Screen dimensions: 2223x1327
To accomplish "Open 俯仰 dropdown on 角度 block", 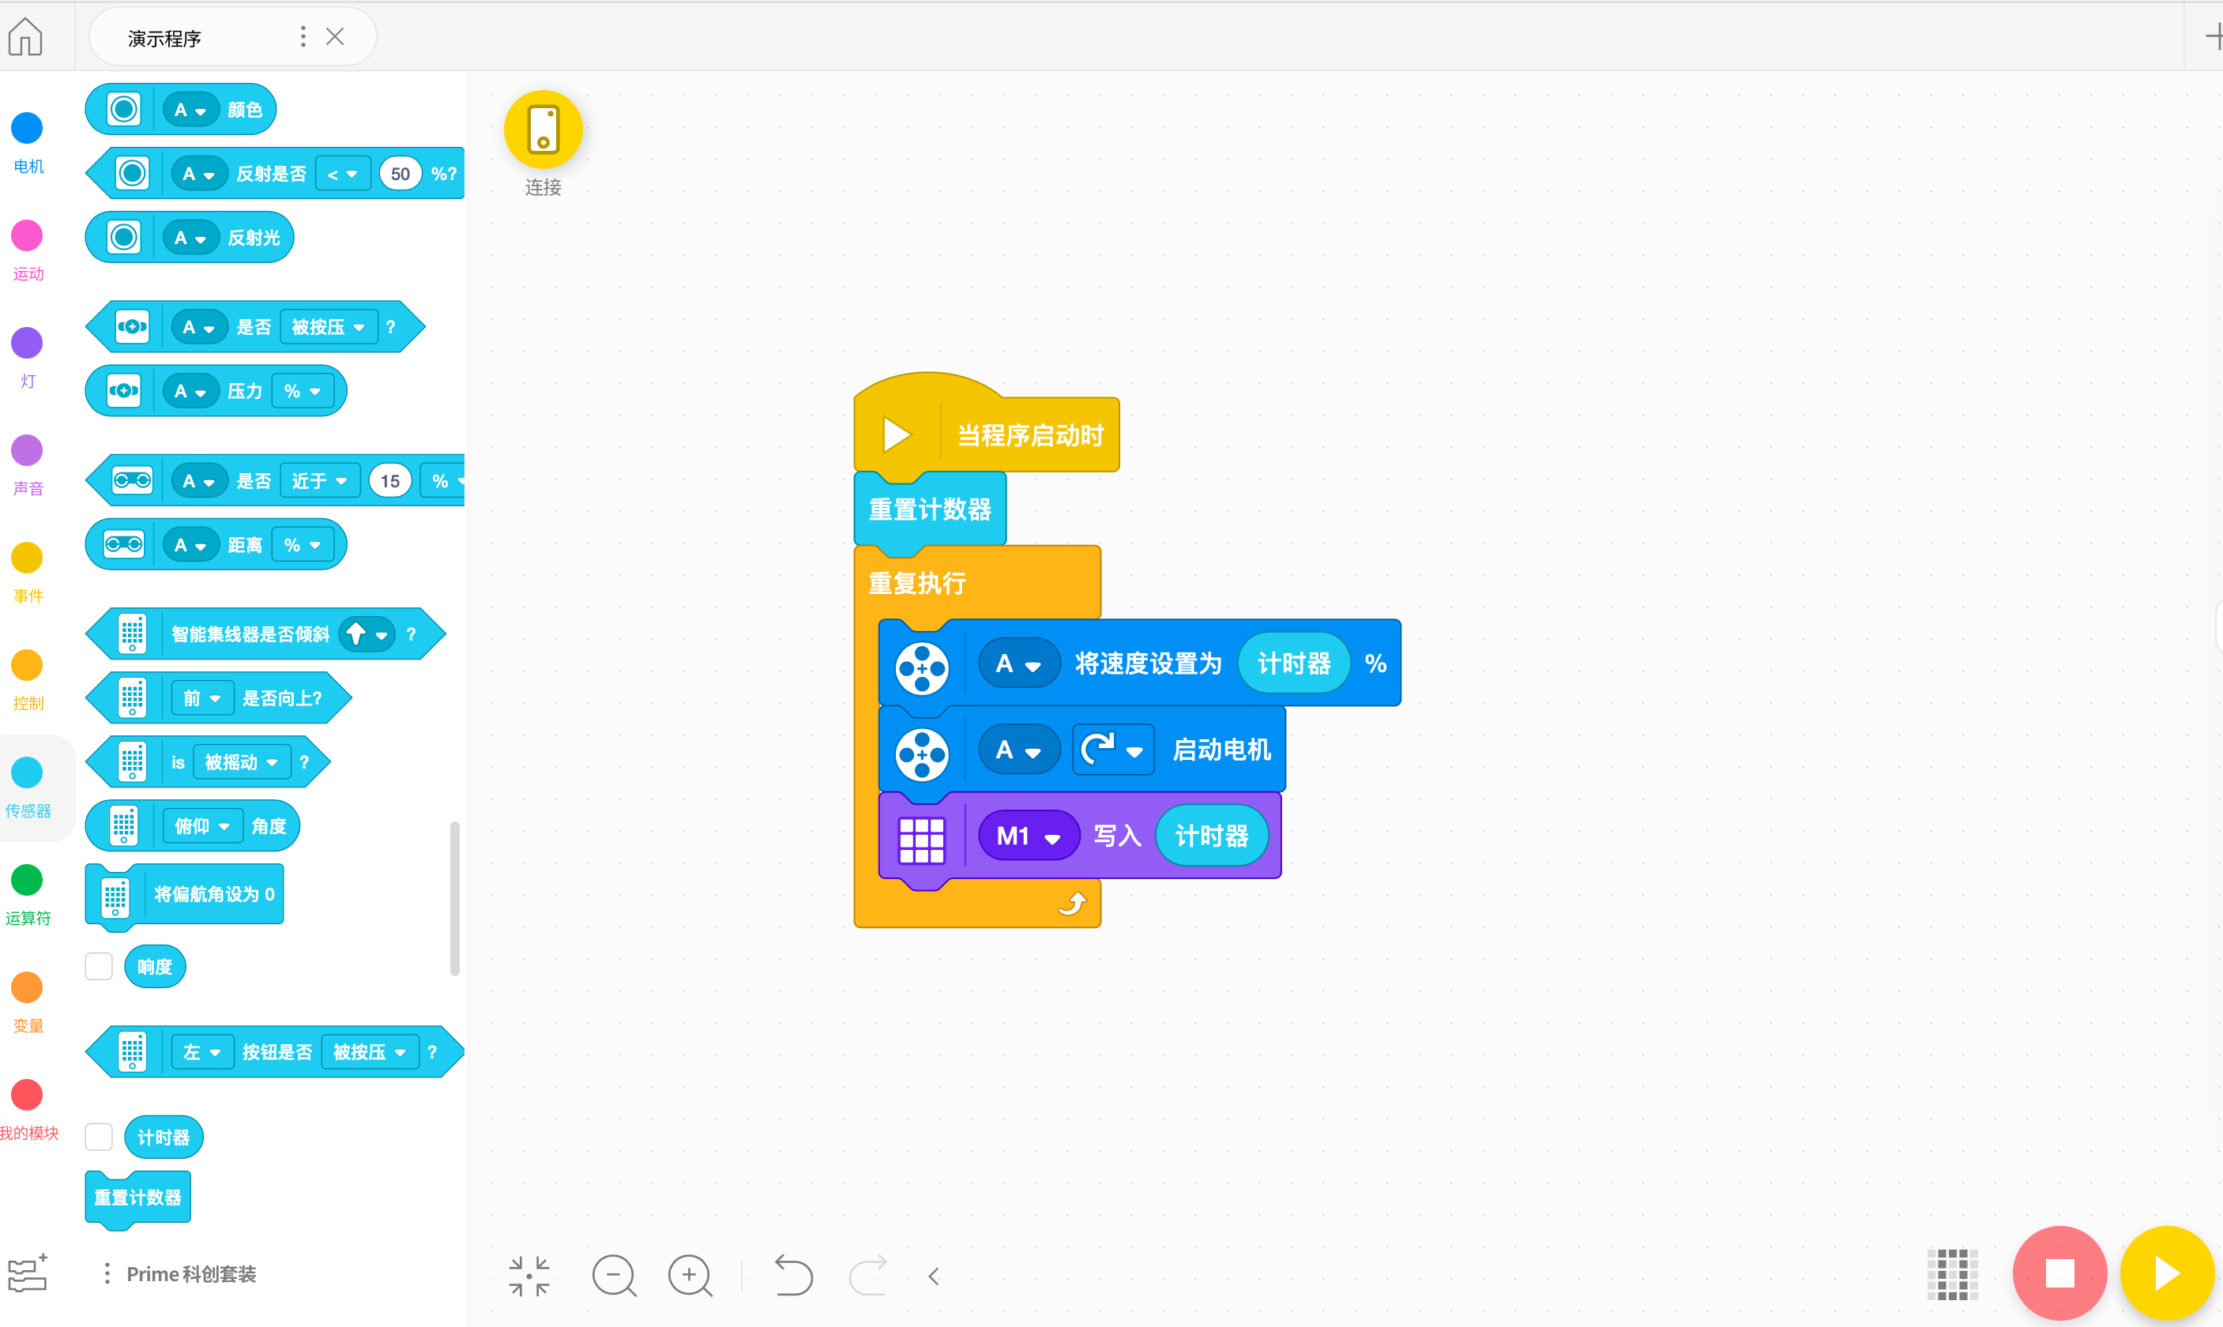I will (202, 826).
